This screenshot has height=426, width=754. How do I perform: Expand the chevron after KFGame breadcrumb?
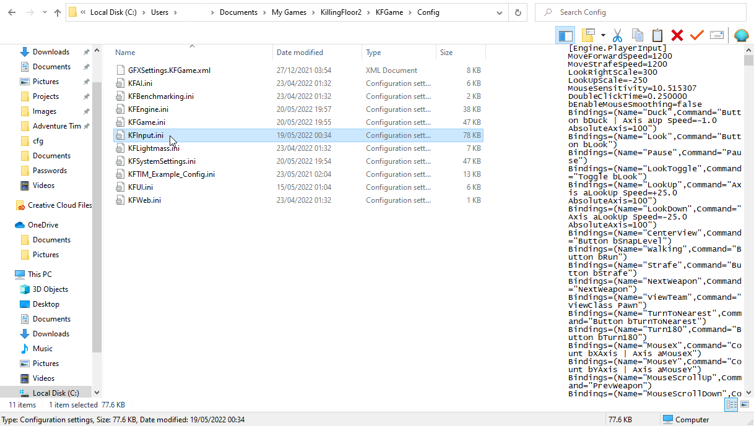pyautogui.click(x=409, y=12)
